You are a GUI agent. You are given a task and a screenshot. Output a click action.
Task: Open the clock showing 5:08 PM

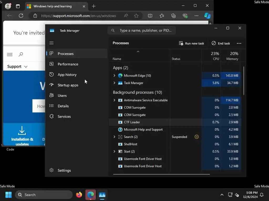pos(250,195)
